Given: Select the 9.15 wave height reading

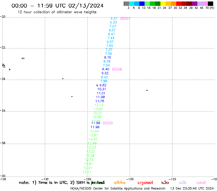Looking at the screenshot, I should pos(108,57).
